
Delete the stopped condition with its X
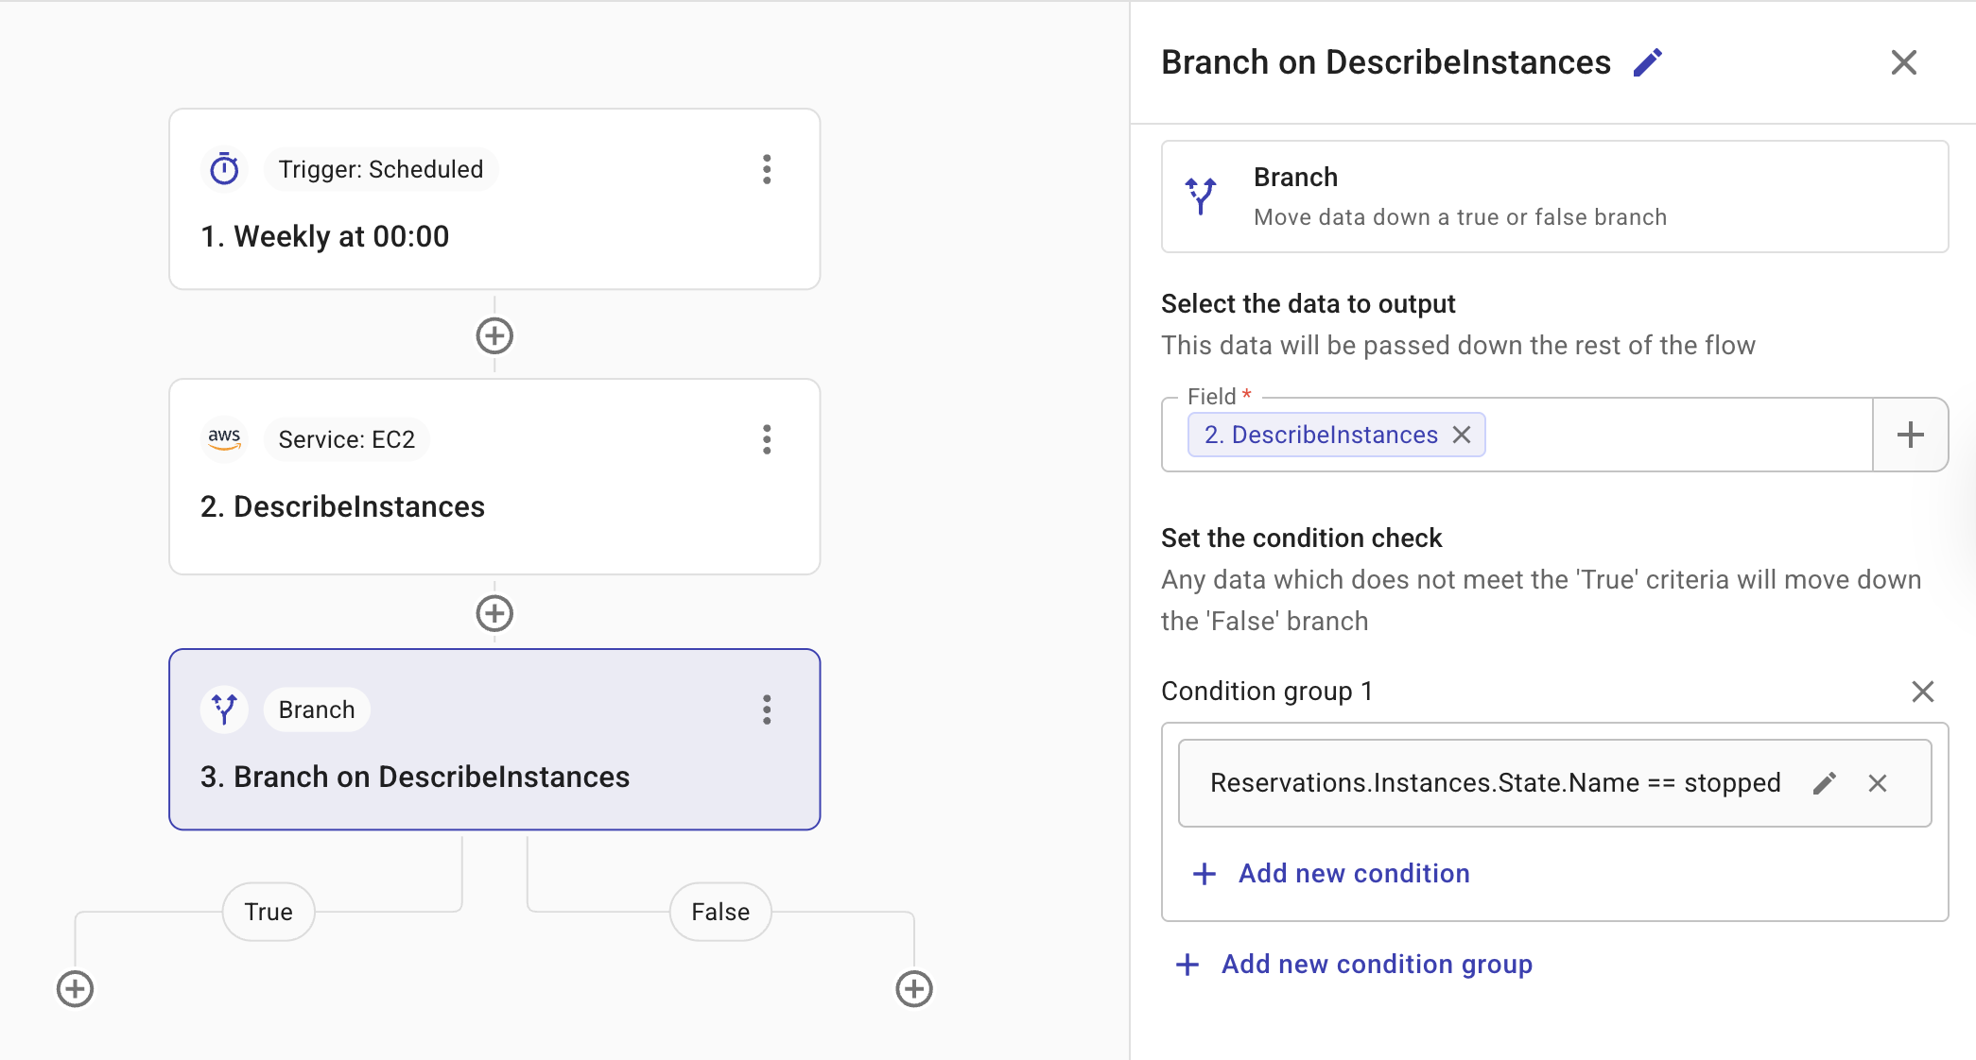click(x=1878, y=783)
